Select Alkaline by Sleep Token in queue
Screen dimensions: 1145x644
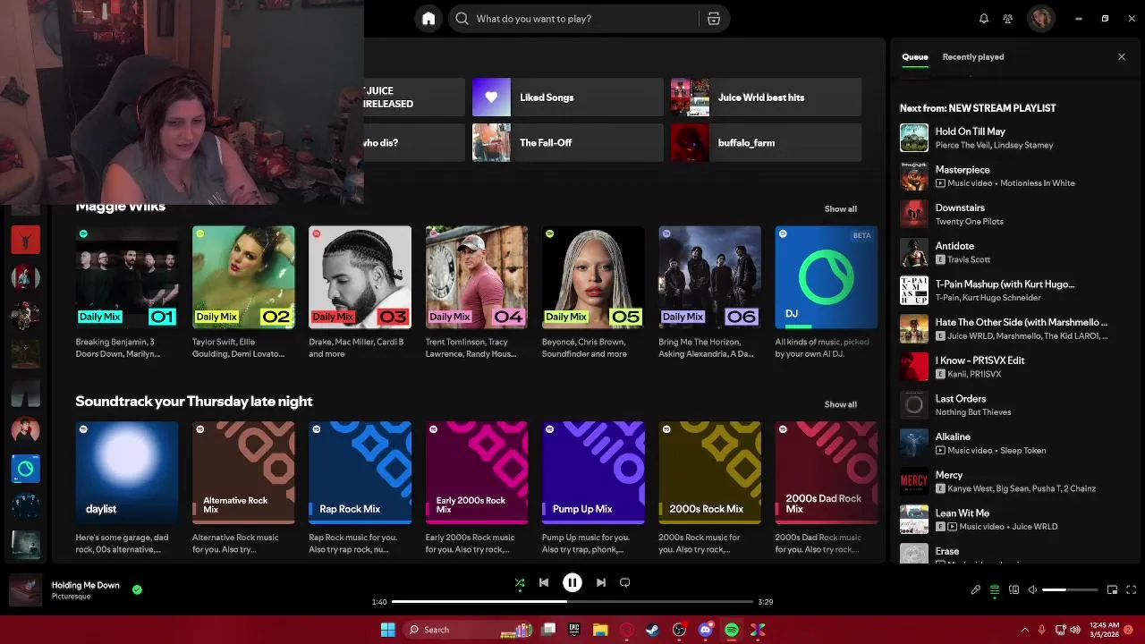[x=1015, y=444]
